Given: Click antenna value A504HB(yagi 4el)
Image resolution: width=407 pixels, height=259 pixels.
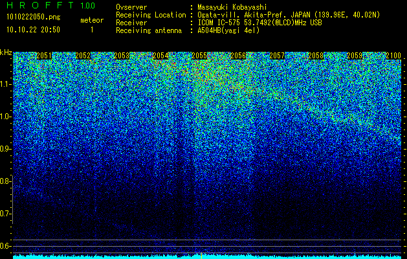Looking at the screenshot, I should tap(228, 30).
